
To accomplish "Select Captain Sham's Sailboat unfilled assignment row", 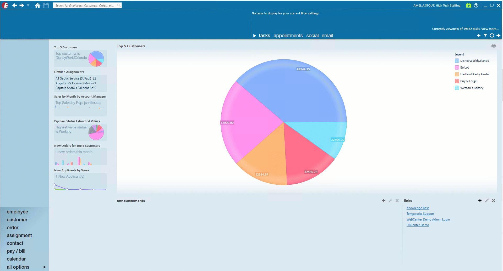I will click(x=76, y=88).
